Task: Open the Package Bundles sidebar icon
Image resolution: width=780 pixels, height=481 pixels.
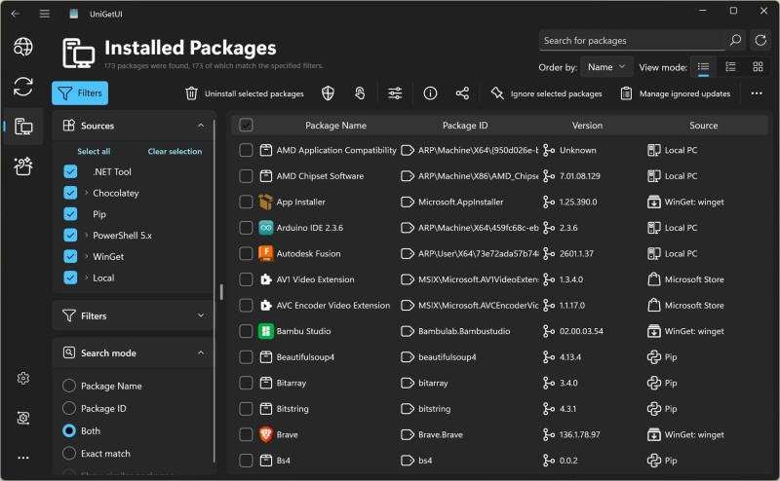Action: [x=23, y=166]
